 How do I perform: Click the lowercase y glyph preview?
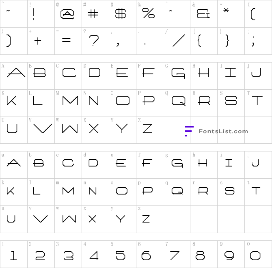tap(121, 219)
